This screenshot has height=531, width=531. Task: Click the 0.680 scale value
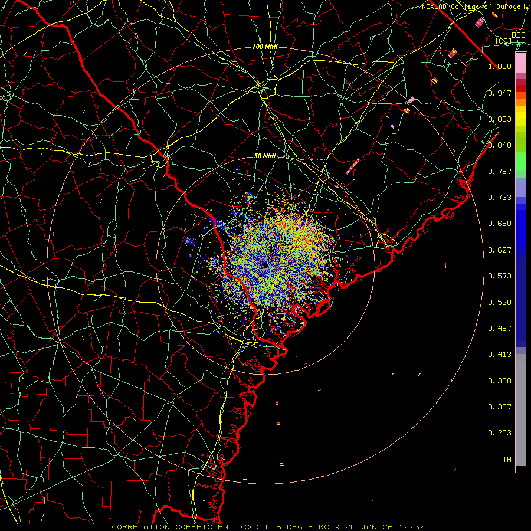click(x=500, y=224)
